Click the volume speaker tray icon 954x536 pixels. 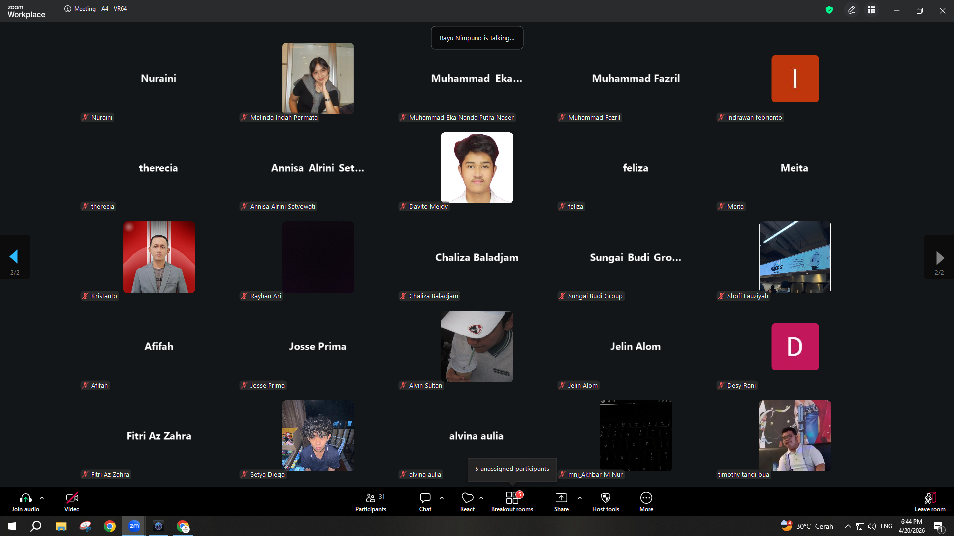(x=872, y=526)
